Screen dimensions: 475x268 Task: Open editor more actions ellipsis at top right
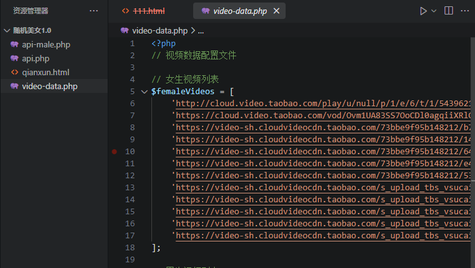coord(465,11)
